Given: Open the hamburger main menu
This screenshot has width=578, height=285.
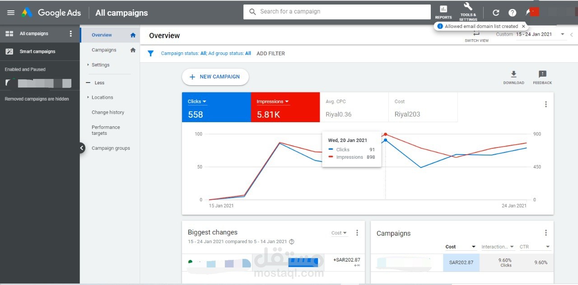Looking at the screenshot, I should (x=11, y=13).
